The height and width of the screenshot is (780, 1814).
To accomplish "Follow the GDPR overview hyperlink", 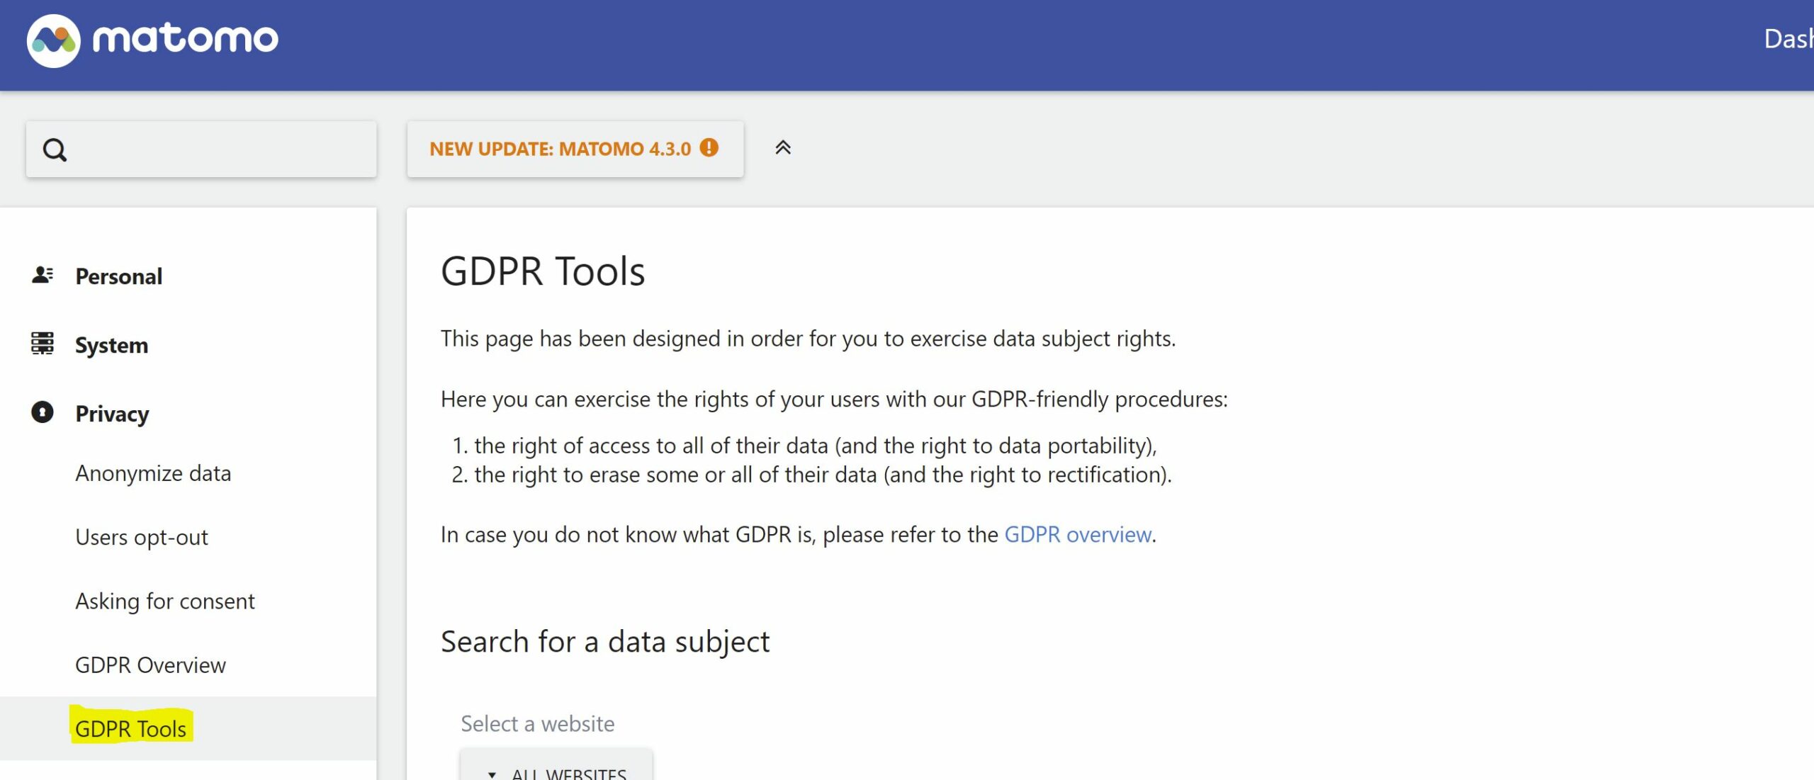I will [1077, 535].
